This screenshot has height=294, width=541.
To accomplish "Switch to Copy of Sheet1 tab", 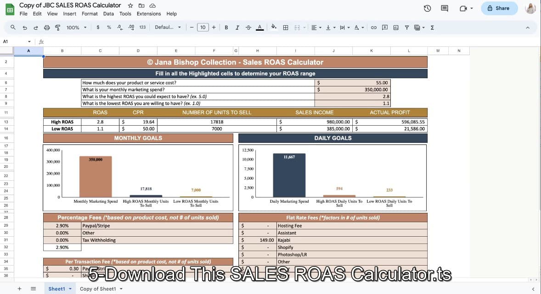I will coord(98,289).
